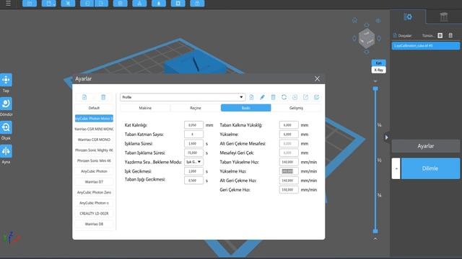
Task: Select Phrozen Sonic Mini 4K printer
Action: coord(94,160)
